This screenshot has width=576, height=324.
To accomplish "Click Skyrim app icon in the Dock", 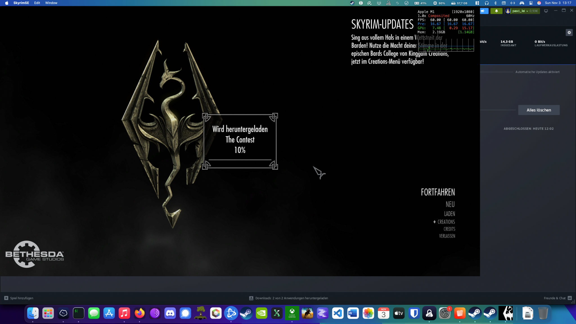I will (x=505, y=313).
